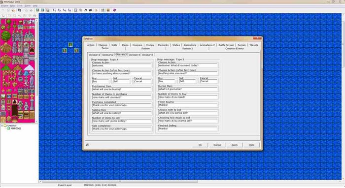Click OK in the Database dialog
Viewport: 345px width, 188px height.
[200, 145]
